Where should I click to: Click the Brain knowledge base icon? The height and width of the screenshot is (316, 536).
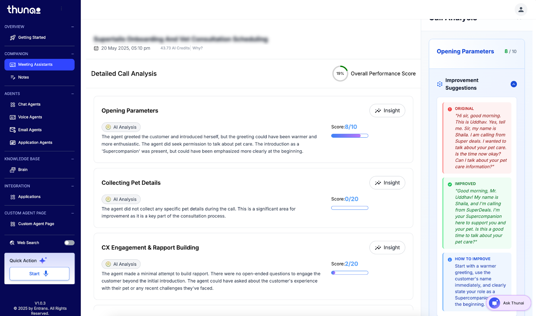pos(13,170)
